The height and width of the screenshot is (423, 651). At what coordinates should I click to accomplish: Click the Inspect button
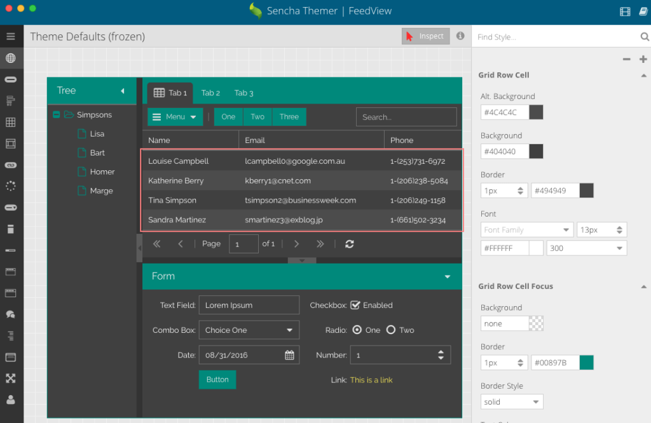pyautogui.click(x=425, y=36)
